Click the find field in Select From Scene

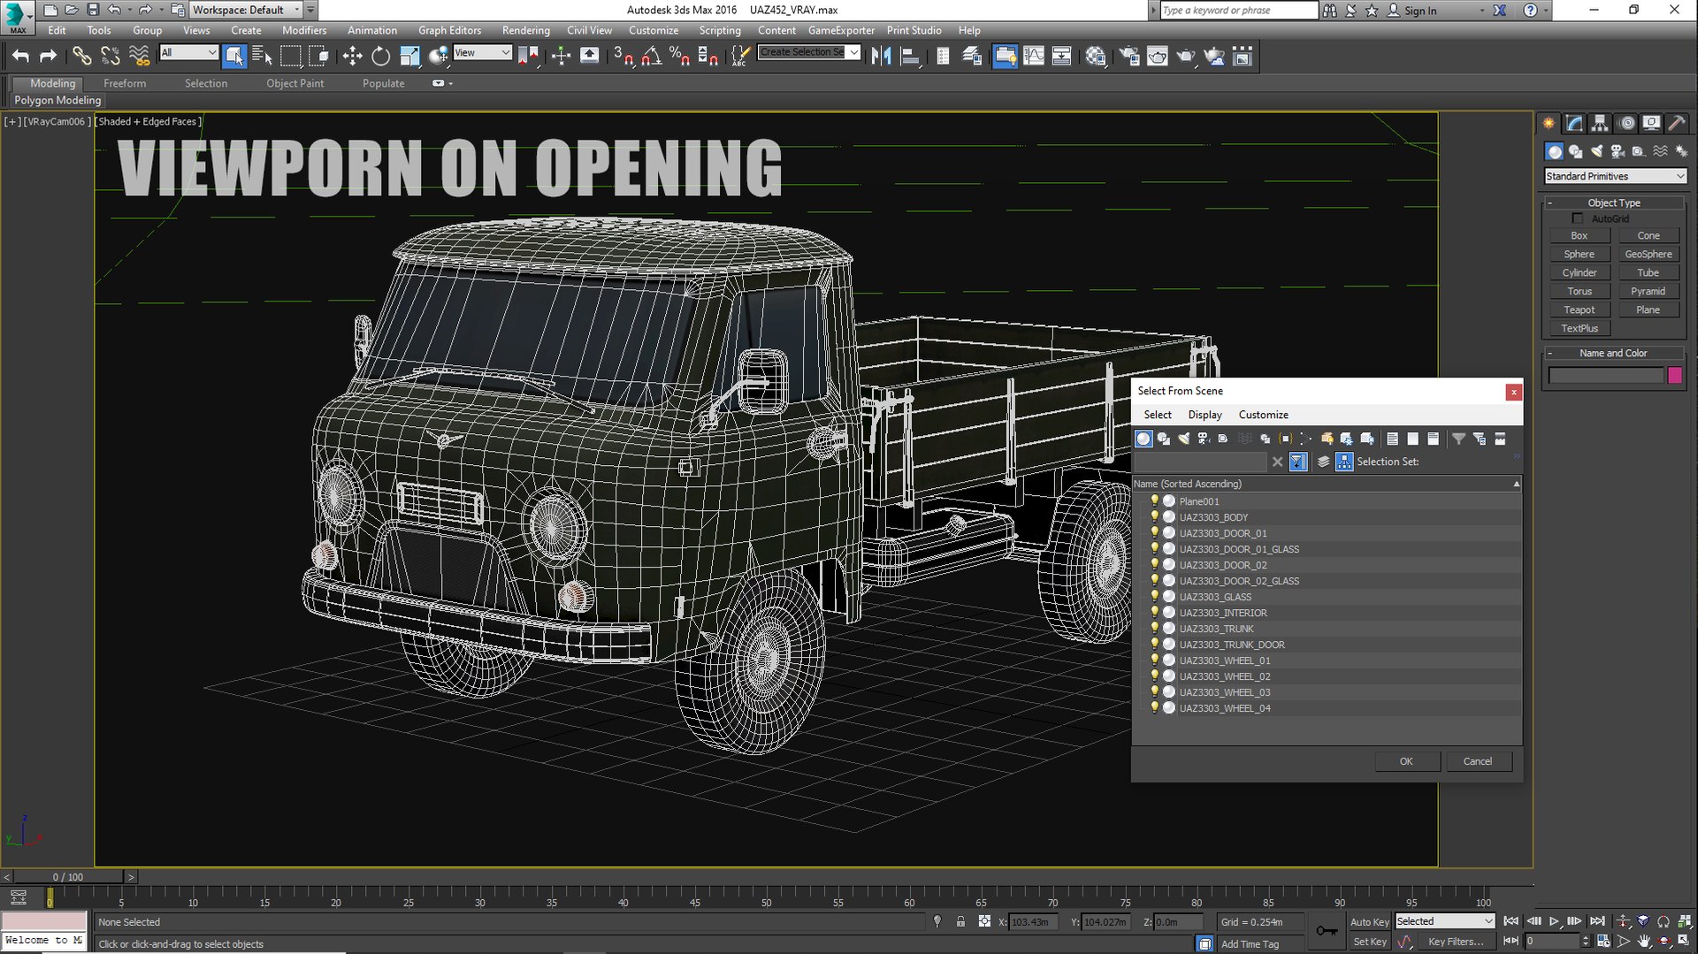click(1200, 462)
